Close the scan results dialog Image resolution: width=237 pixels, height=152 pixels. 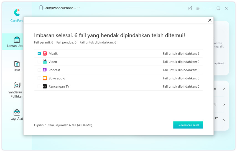(x=210, y=20)
